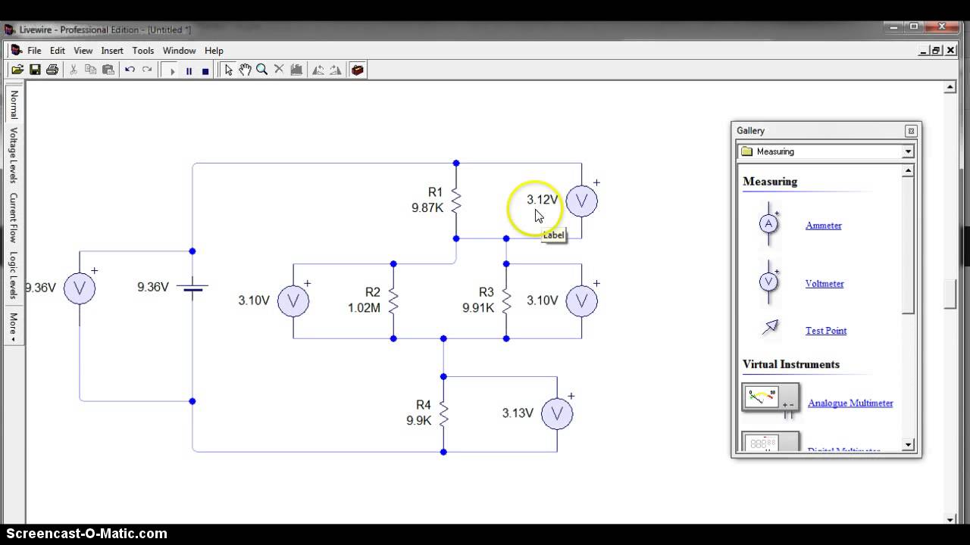Open the View menu

click(83, 51)
